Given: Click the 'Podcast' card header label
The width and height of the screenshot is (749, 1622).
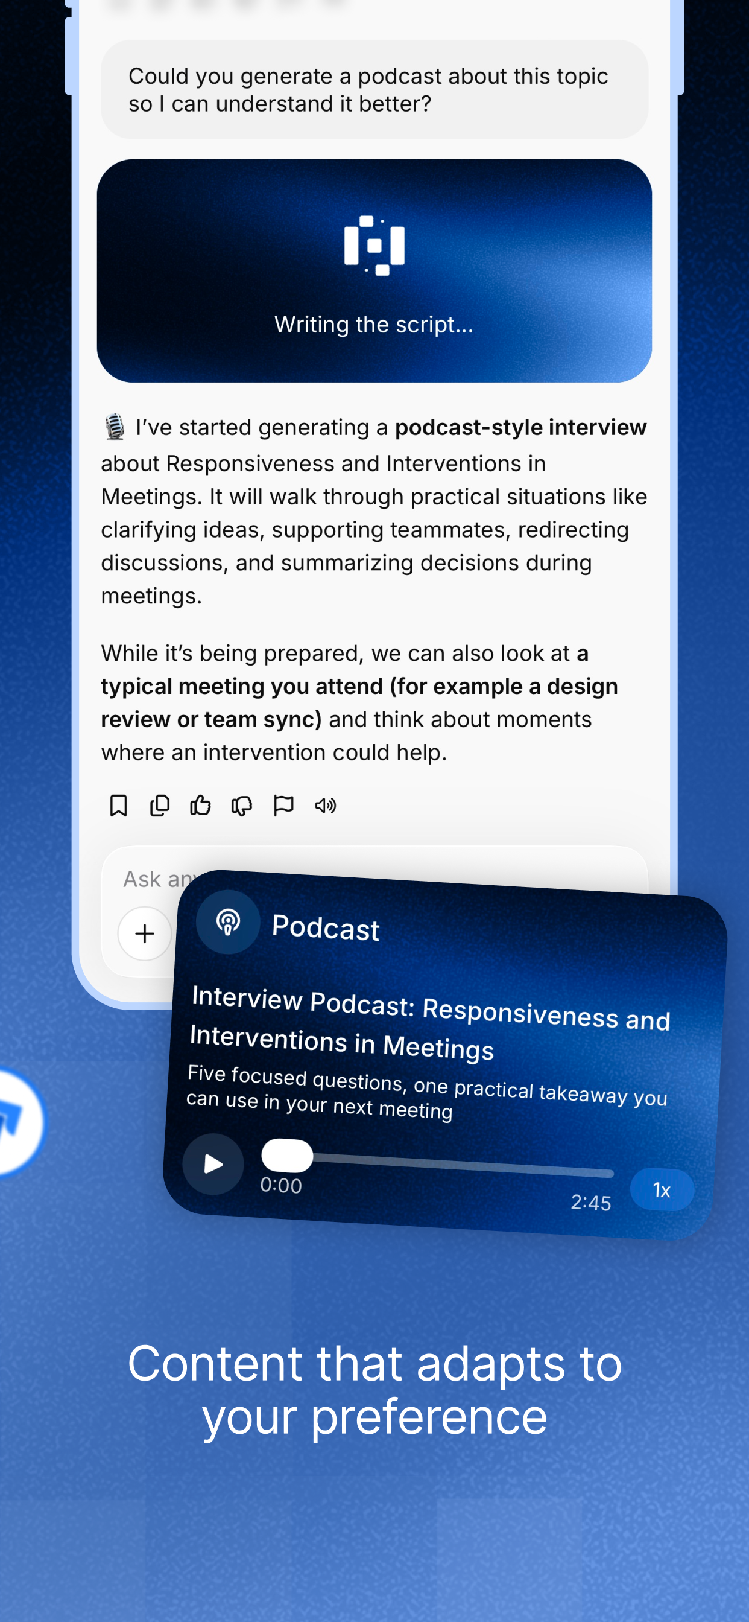Looking at the screenshot, I should [x=326, y=927].
